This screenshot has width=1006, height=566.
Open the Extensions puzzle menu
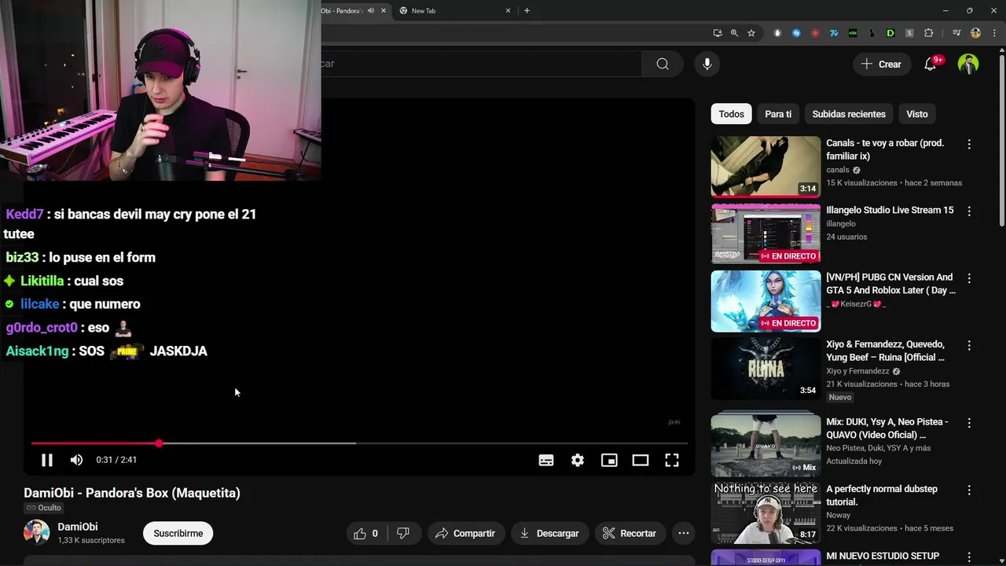pos(929,33)
